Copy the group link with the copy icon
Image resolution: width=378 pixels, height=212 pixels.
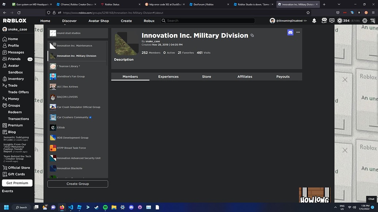click(x=252, y=35)
